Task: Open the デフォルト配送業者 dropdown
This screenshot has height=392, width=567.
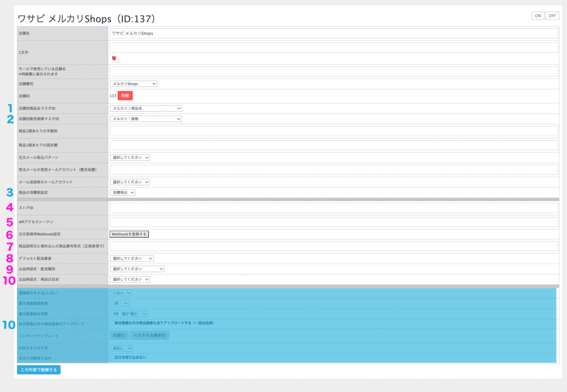Action: tap(132, 259)
